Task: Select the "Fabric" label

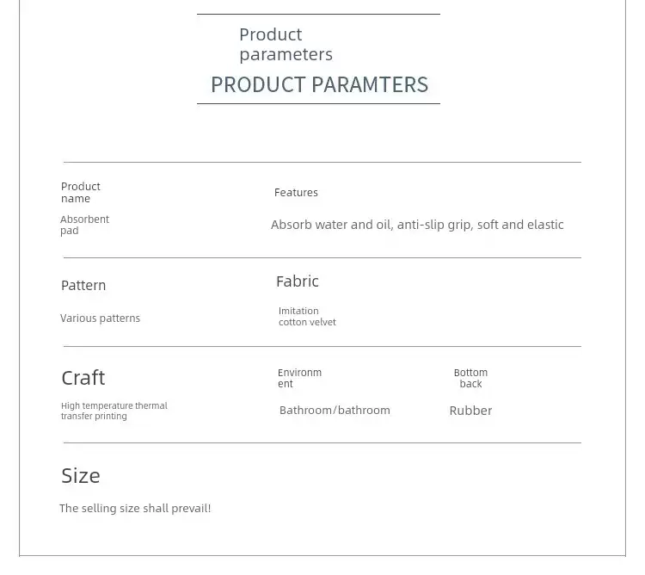Action: point(298,281)
